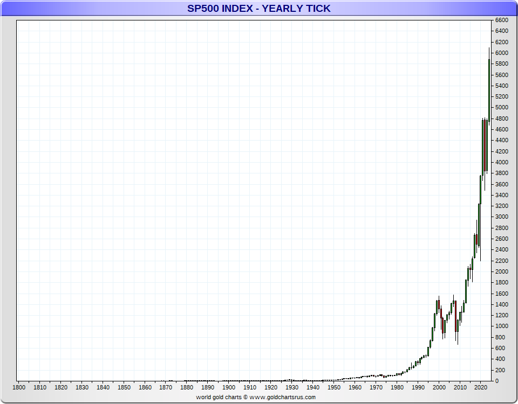This screenshot has width=518, height=404.
Task: Click the y-axis label 5800
Action: tap(501, 64)
